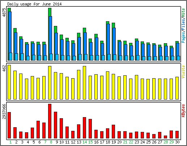The width and height of the screenshot is (187, 146).
Task: Click the yellow Visits bar for day 30
Action: tap(177, 88)
